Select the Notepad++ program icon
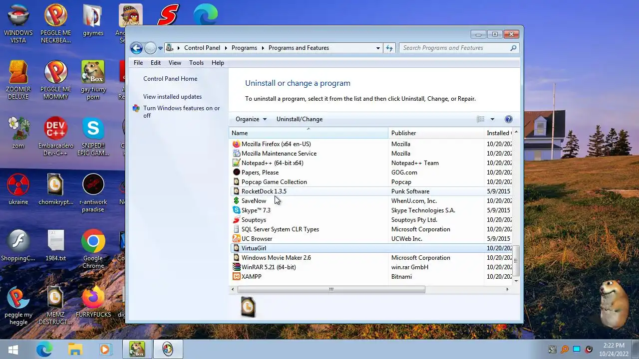Viewport: 639px width, 359px height. 237,163
